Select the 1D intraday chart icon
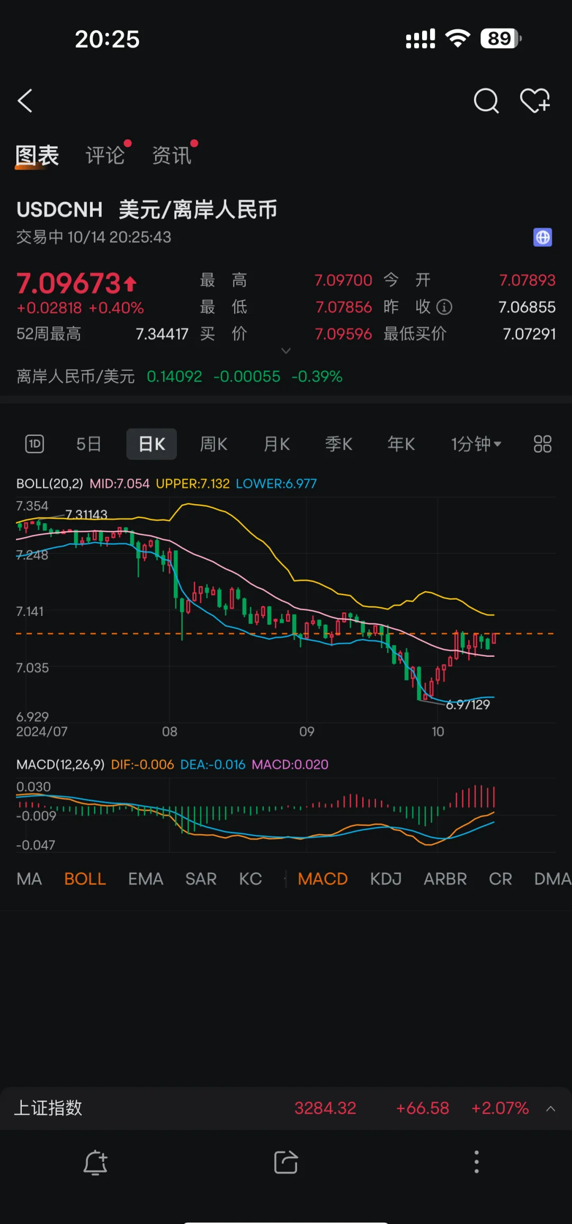Viewport: 572px width, 1224px height. click(34, 444)
